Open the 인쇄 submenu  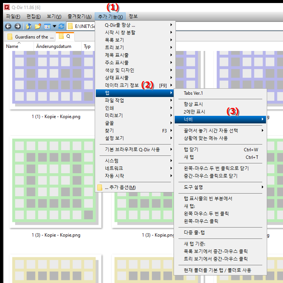point(134,108)
